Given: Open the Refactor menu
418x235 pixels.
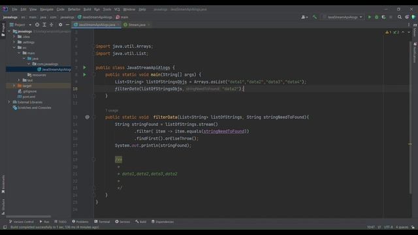Looking at the screenshot, I should [x=74, y=9].
